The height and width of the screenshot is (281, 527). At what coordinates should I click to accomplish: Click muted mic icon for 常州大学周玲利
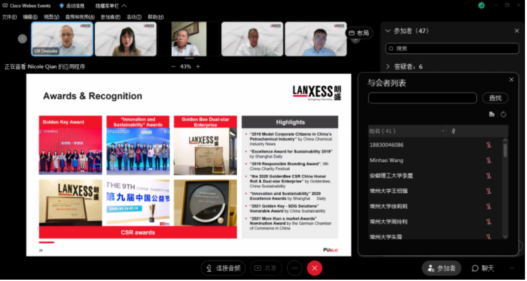(488, 222)
